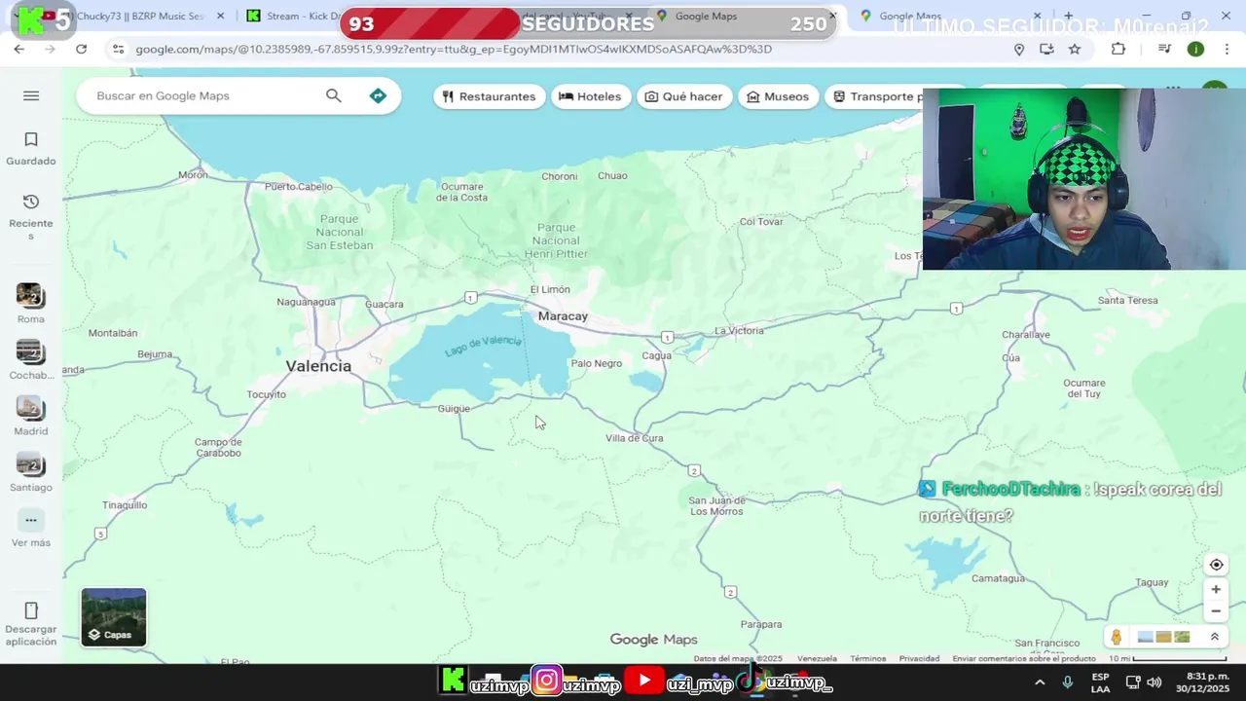
Task: Click the Lago de Valencia label
Action: coord(483,345)
